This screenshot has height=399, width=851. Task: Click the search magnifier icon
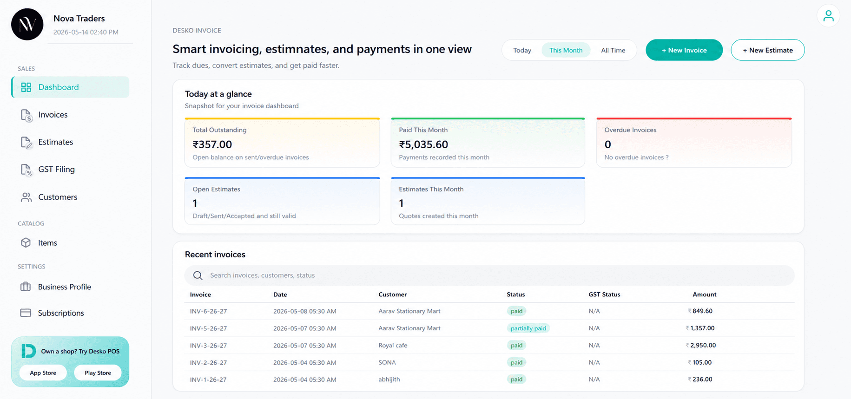point(198,275)
